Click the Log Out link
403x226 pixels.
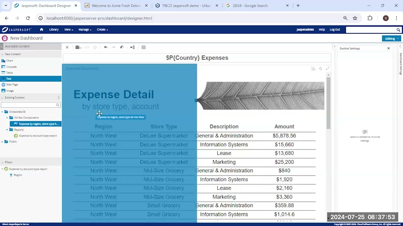(335, 30)
